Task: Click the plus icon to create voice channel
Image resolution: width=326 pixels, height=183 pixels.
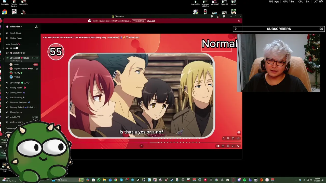Action: pyautogui.click(x=37, y=44)
